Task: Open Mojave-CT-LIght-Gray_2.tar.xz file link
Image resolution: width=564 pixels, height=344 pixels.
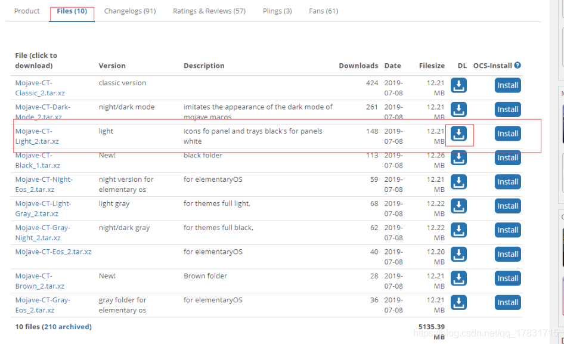Action: [x=43, y=208]
